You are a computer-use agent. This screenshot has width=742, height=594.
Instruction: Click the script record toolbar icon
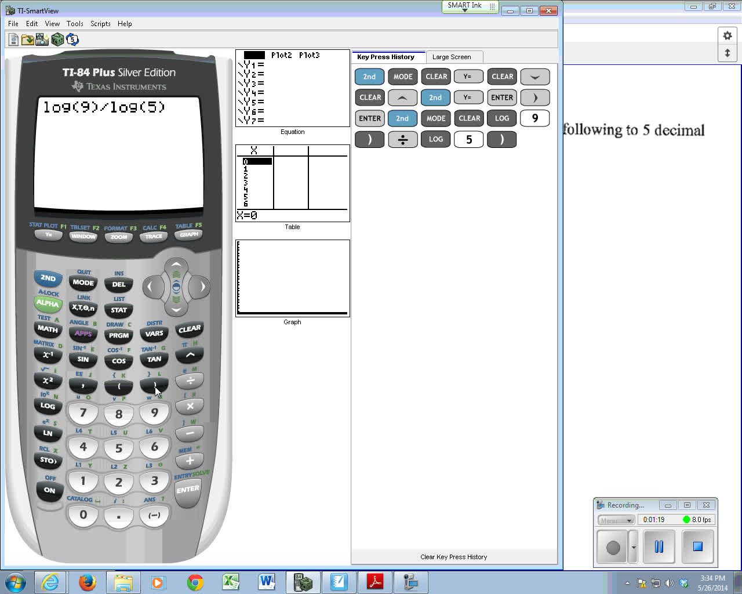(72, 39)
